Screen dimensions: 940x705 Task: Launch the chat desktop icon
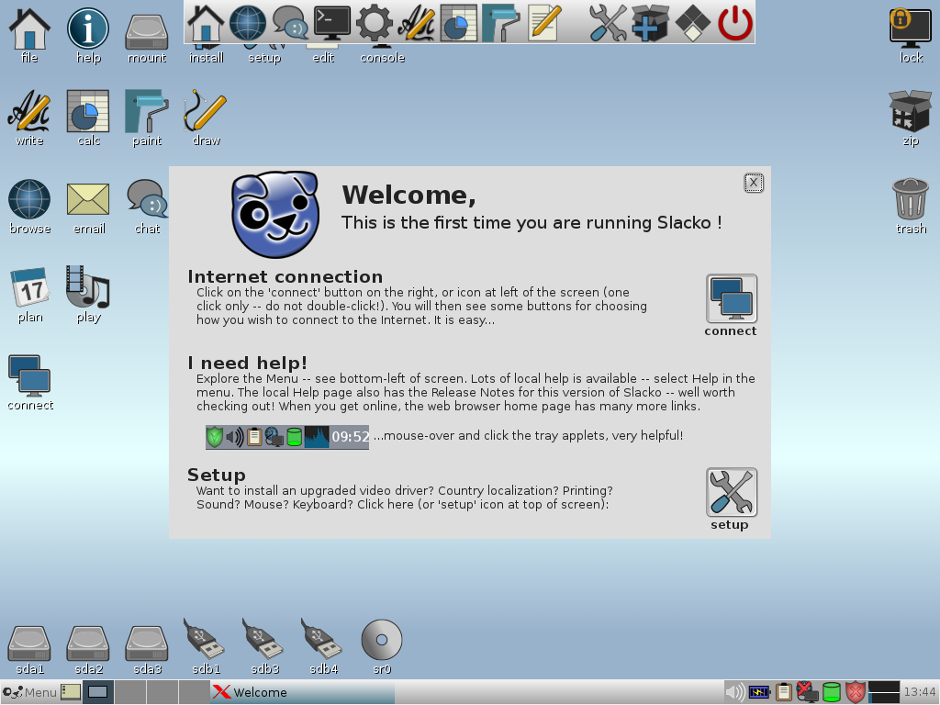(x=147, y=207)
